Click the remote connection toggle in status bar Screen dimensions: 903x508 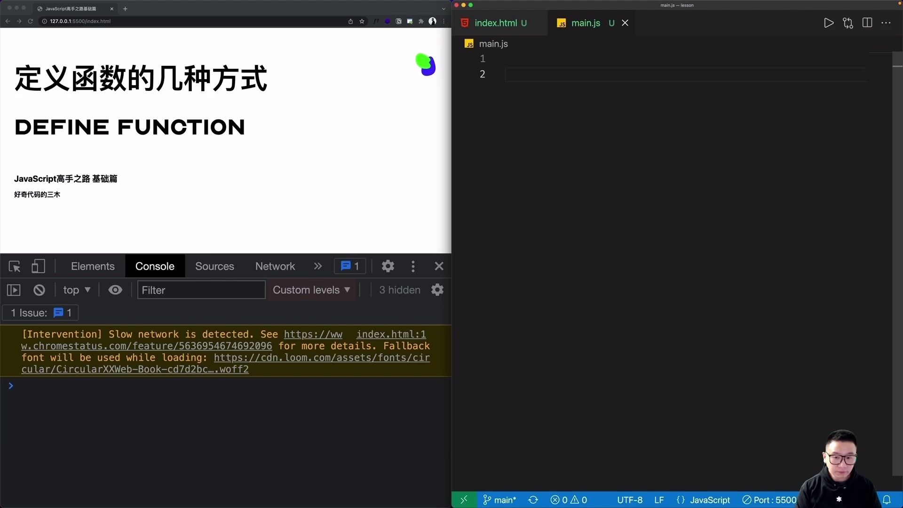pos(463,500)
